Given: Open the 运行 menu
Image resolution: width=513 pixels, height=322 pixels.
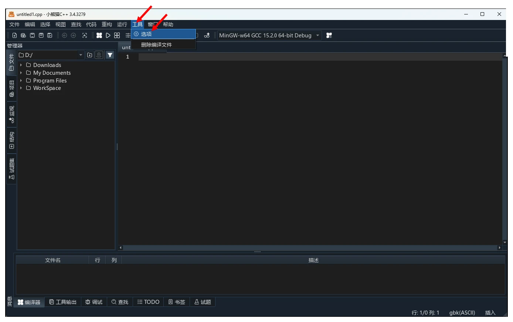Looking at the screenshot, I should 122,24.
